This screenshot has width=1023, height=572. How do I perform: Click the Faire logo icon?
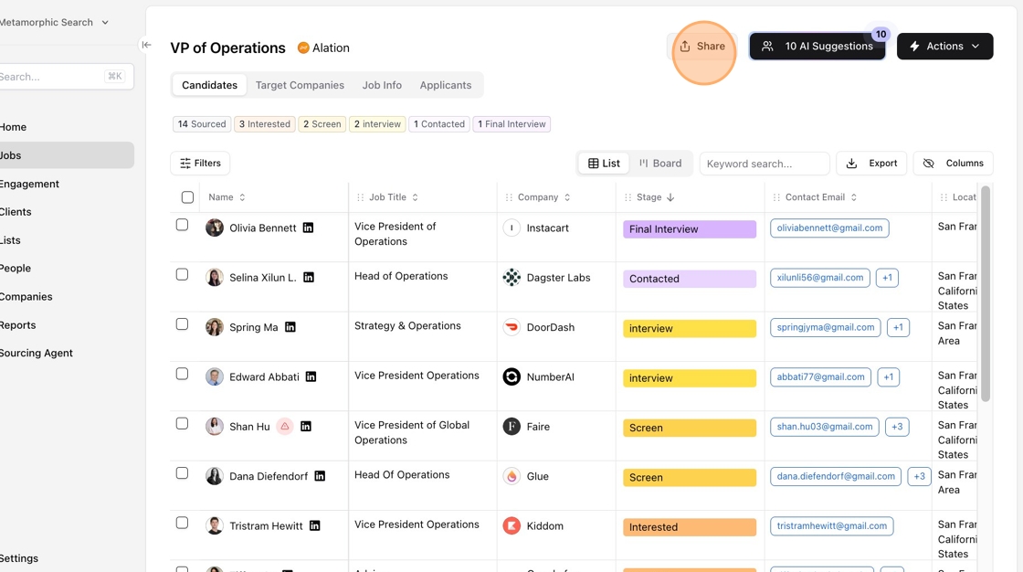511,427
